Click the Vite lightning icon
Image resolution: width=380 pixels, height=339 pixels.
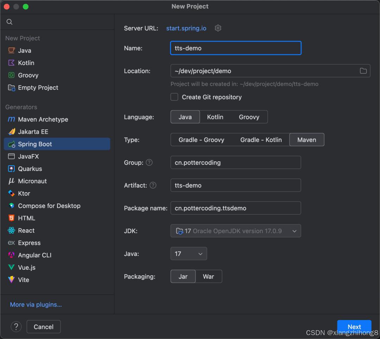point(11,280)
